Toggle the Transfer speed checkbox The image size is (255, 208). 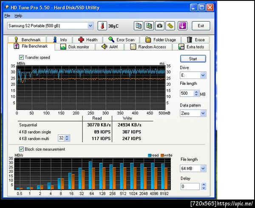[x=21, y=57]
